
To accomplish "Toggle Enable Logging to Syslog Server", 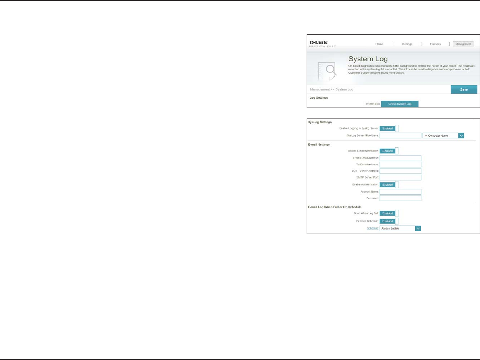I will point(389,128).
